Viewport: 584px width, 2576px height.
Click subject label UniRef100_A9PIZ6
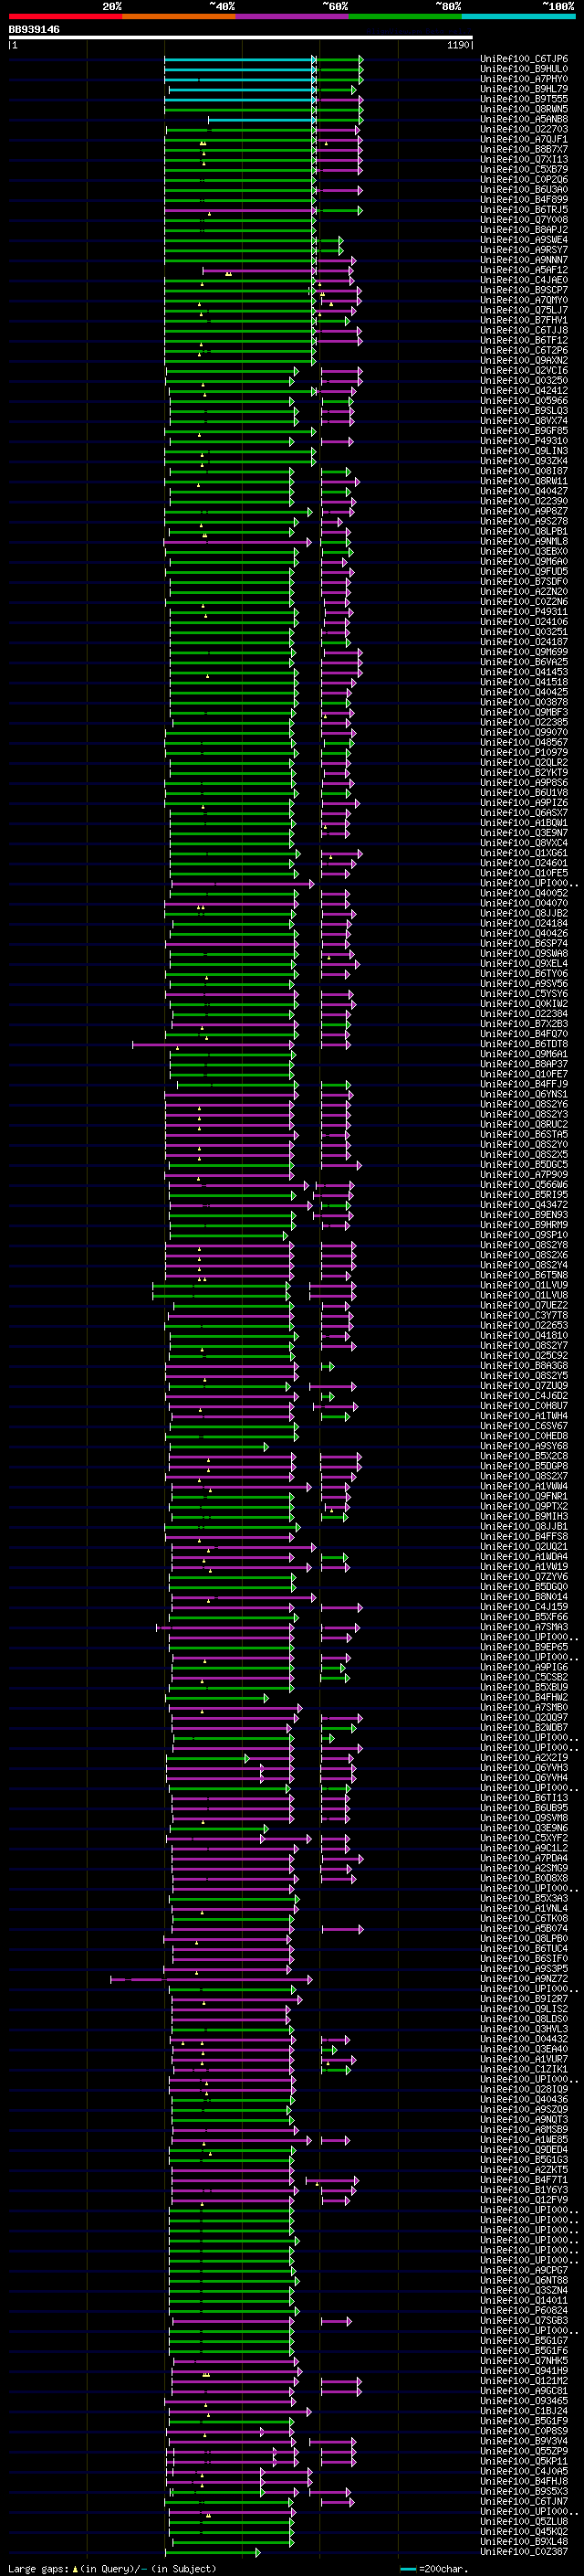524,803
